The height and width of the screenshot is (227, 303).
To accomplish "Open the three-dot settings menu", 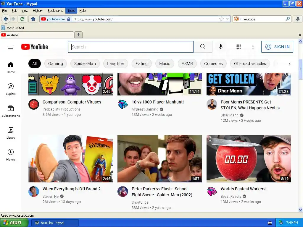I will point(253,47).
